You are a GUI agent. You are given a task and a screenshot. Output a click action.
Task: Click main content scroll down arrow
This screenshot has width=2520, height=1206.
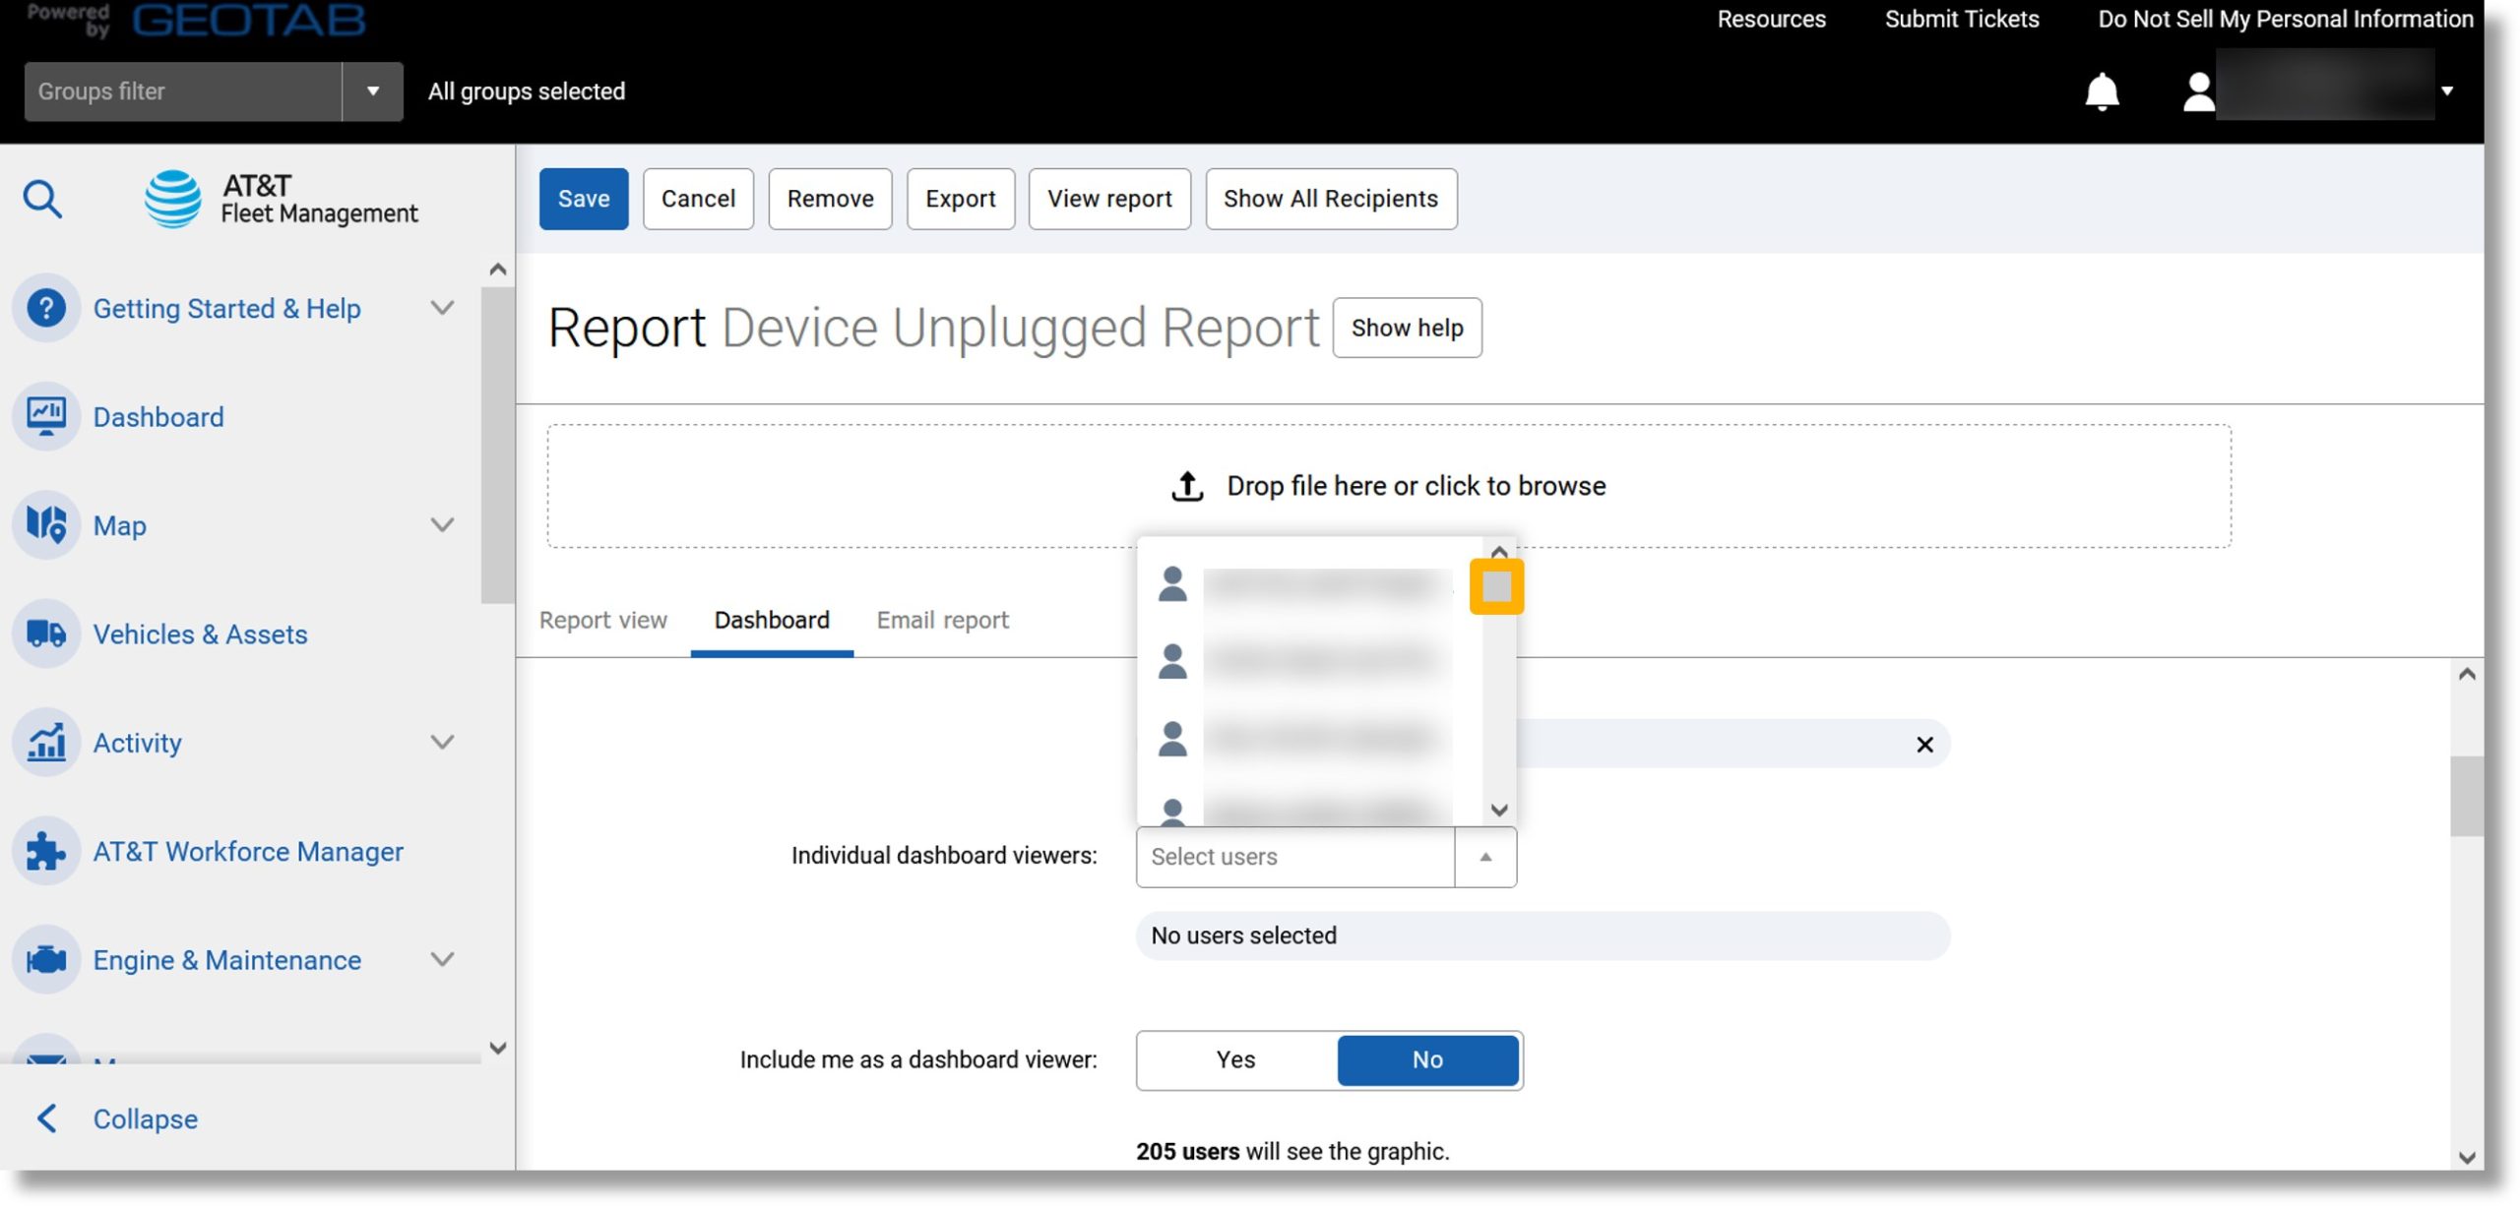2467,1157
